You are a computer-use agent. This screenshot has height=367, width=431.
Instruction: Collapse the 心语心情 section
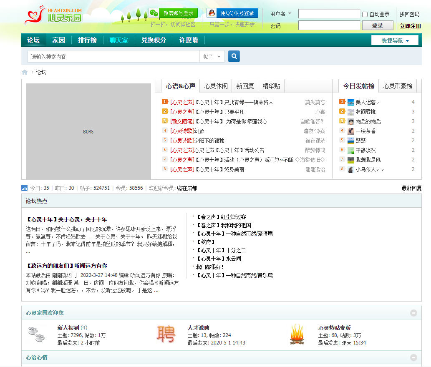point(413,357)
